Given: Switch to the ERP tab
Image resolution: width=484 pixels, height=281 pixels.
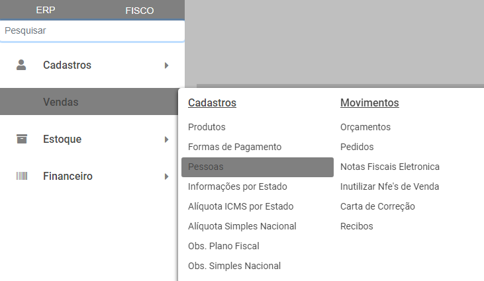Looking at the screenshot, I should click(46, 11).
